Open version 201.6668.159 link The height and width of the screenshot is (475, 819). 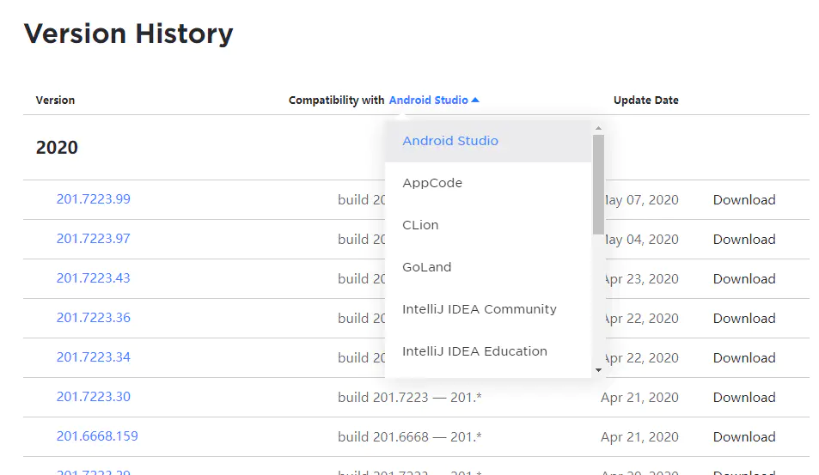pyautogui.click(x=97, y=436)
